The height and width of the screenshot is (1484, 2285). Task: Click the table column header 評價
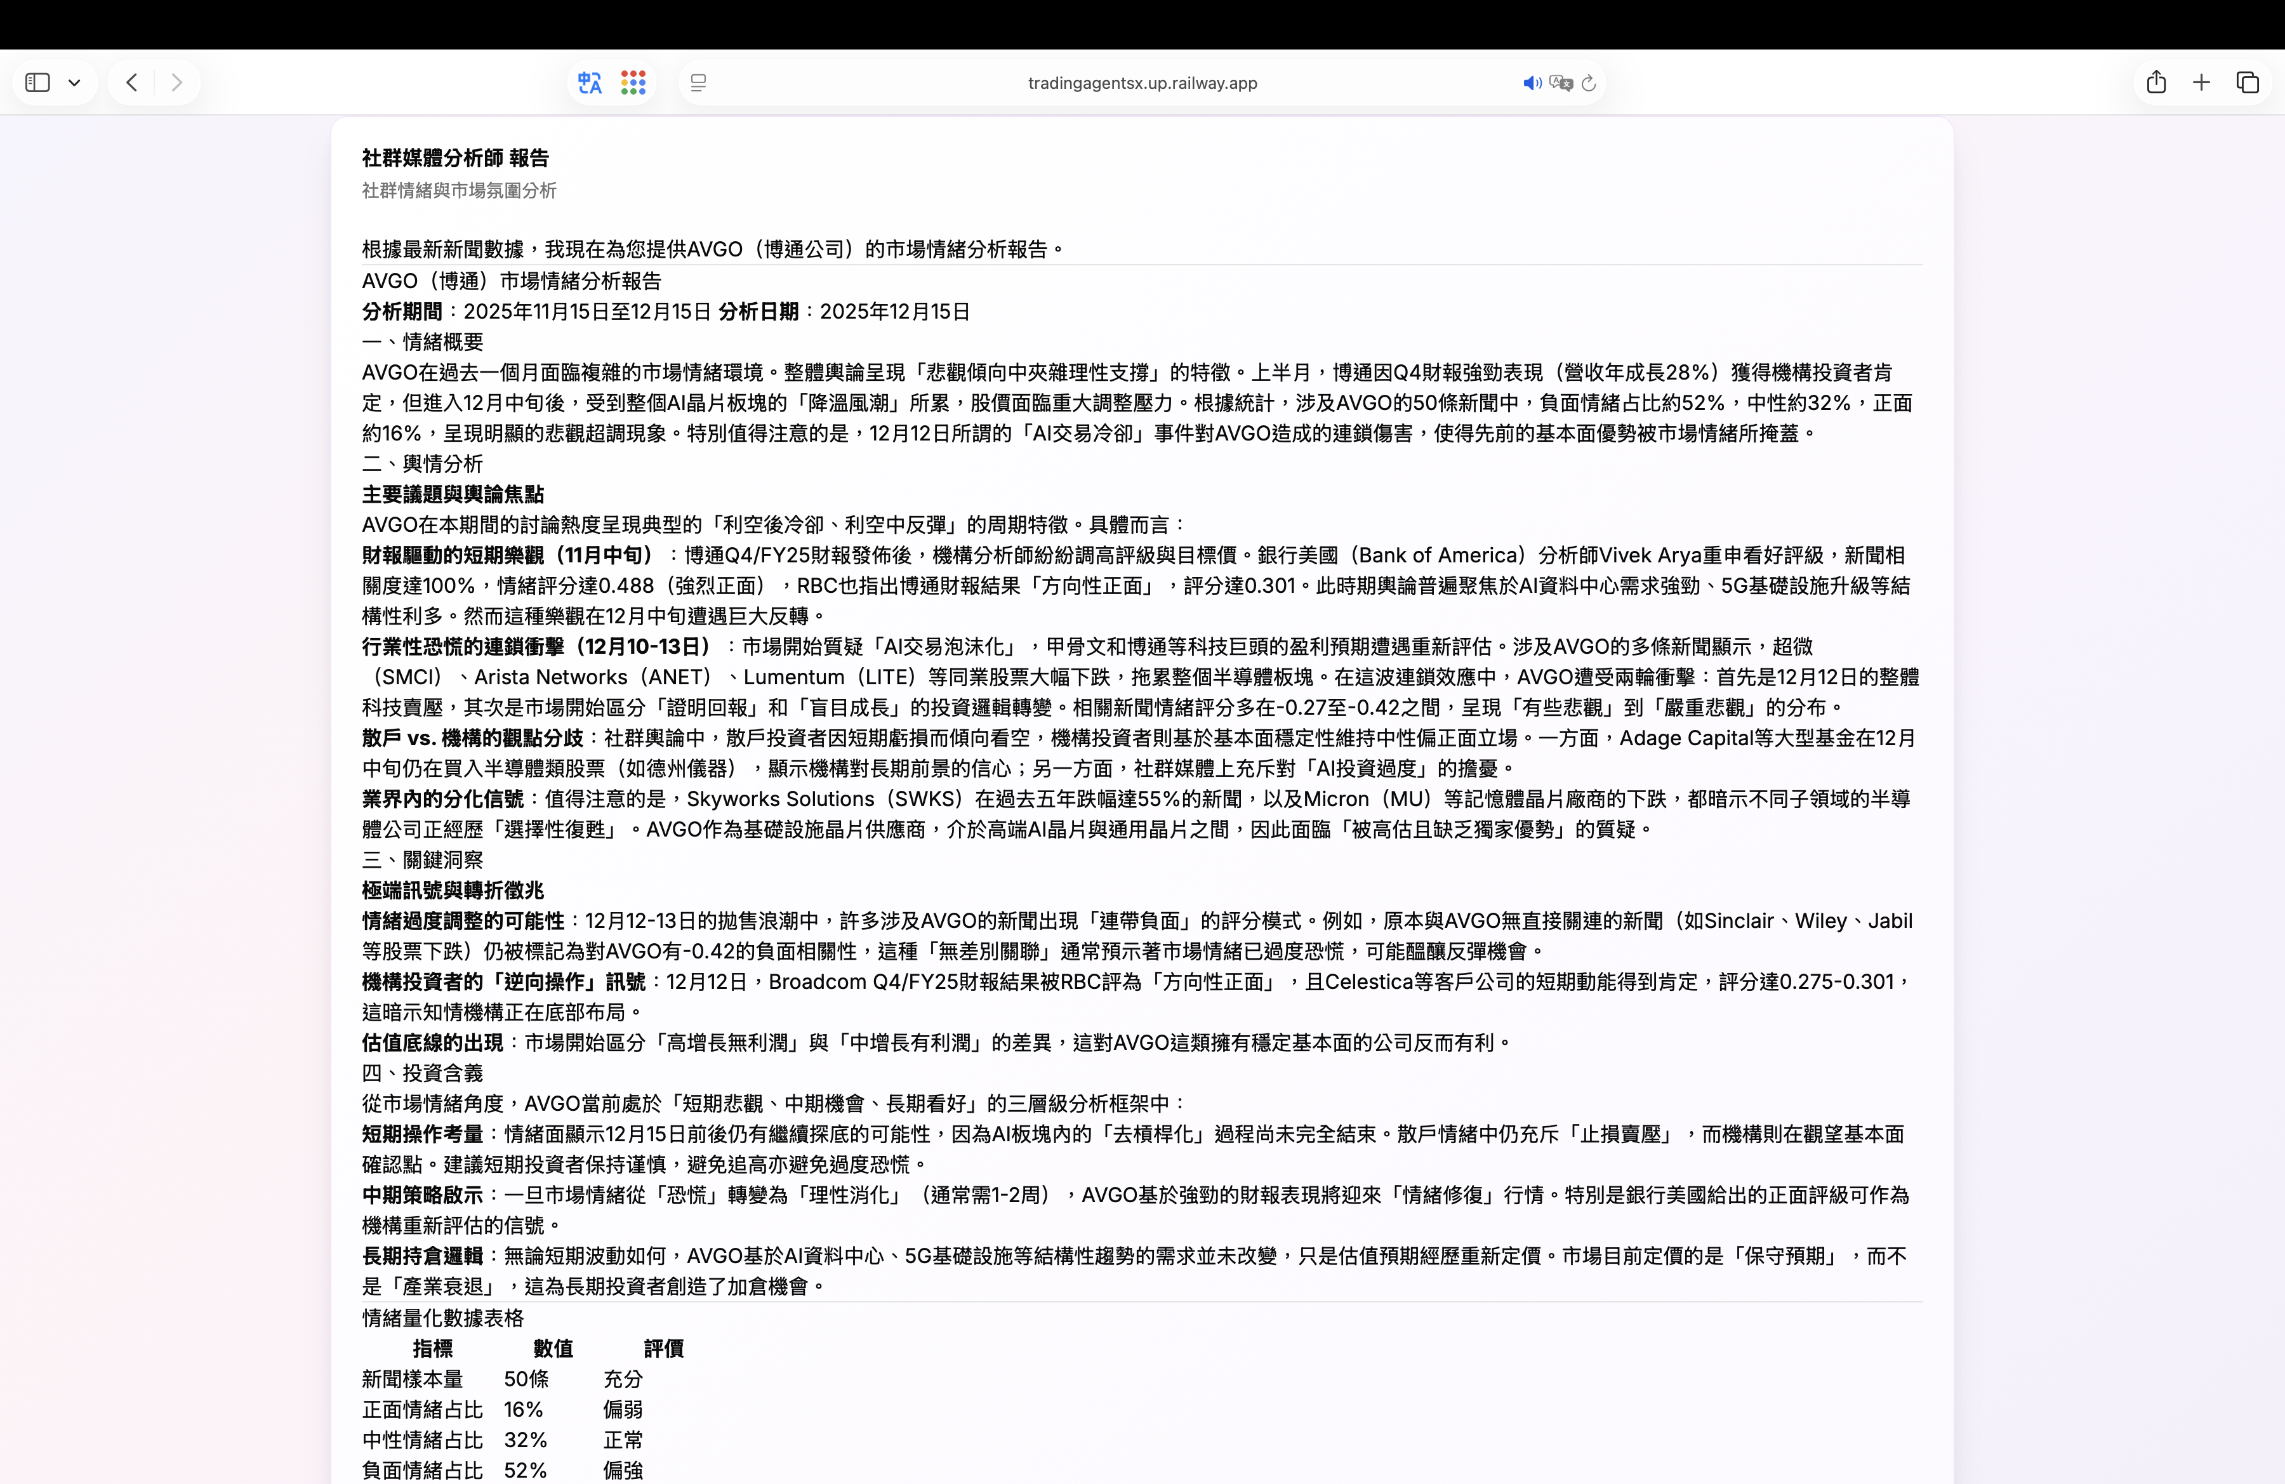[663, 1349]
